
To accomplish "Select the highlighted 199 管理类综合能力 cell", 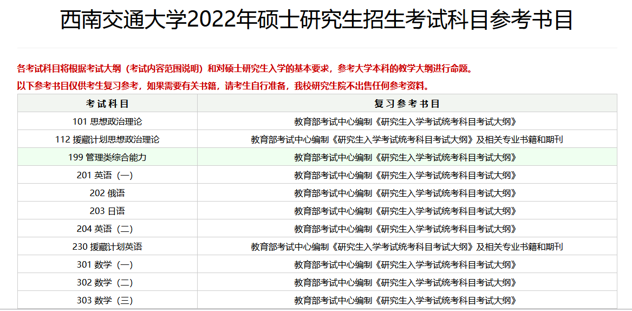I will tap(107, 157).
